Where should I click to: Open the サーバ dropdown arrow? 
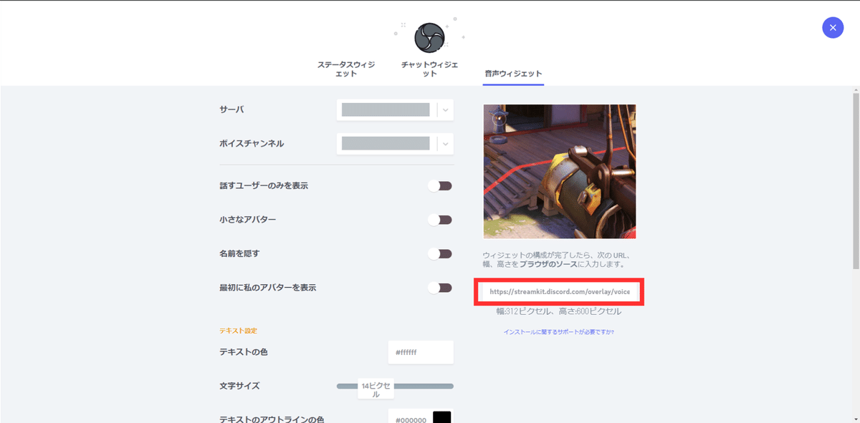coord(446,110)
